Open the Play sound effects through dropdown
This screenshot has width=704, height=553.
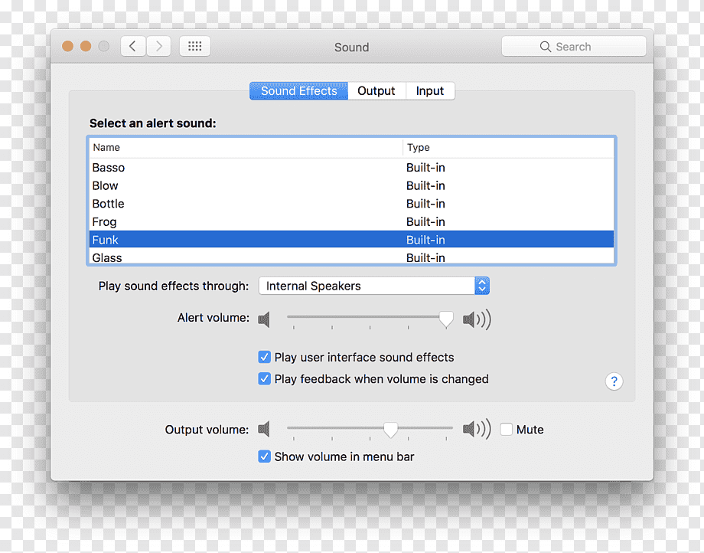pos(374,286)
